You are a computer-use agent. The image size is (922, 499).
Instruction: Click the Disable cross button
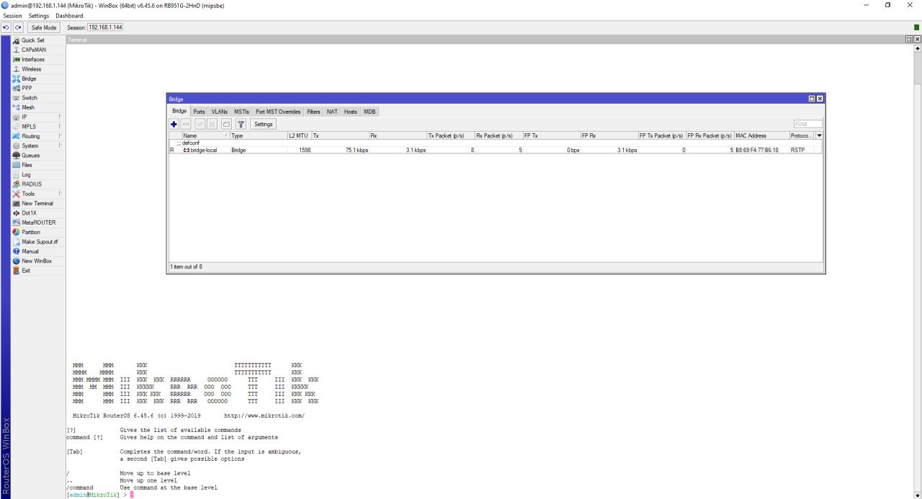click(212, 124)
